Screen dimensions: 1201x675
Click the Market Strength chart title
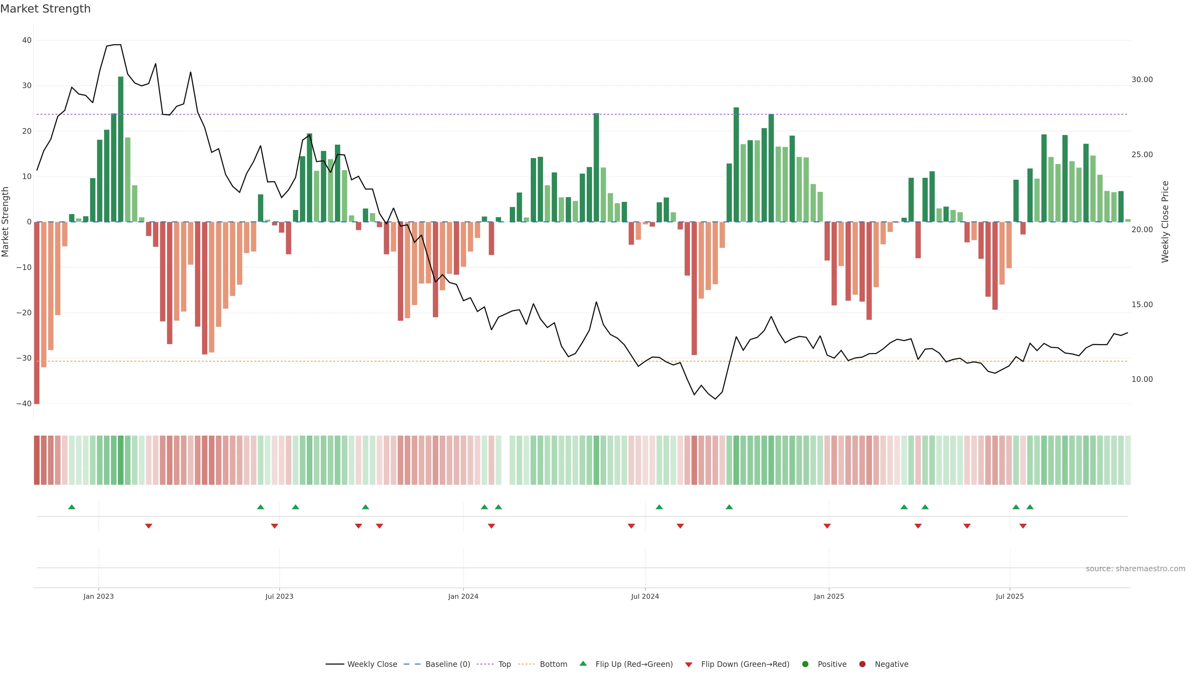(x=45, y=9)
